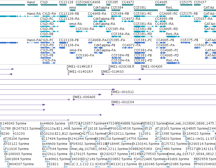Click protein CG4995-PC
216x168 pixels.
[x=169, y=50]
